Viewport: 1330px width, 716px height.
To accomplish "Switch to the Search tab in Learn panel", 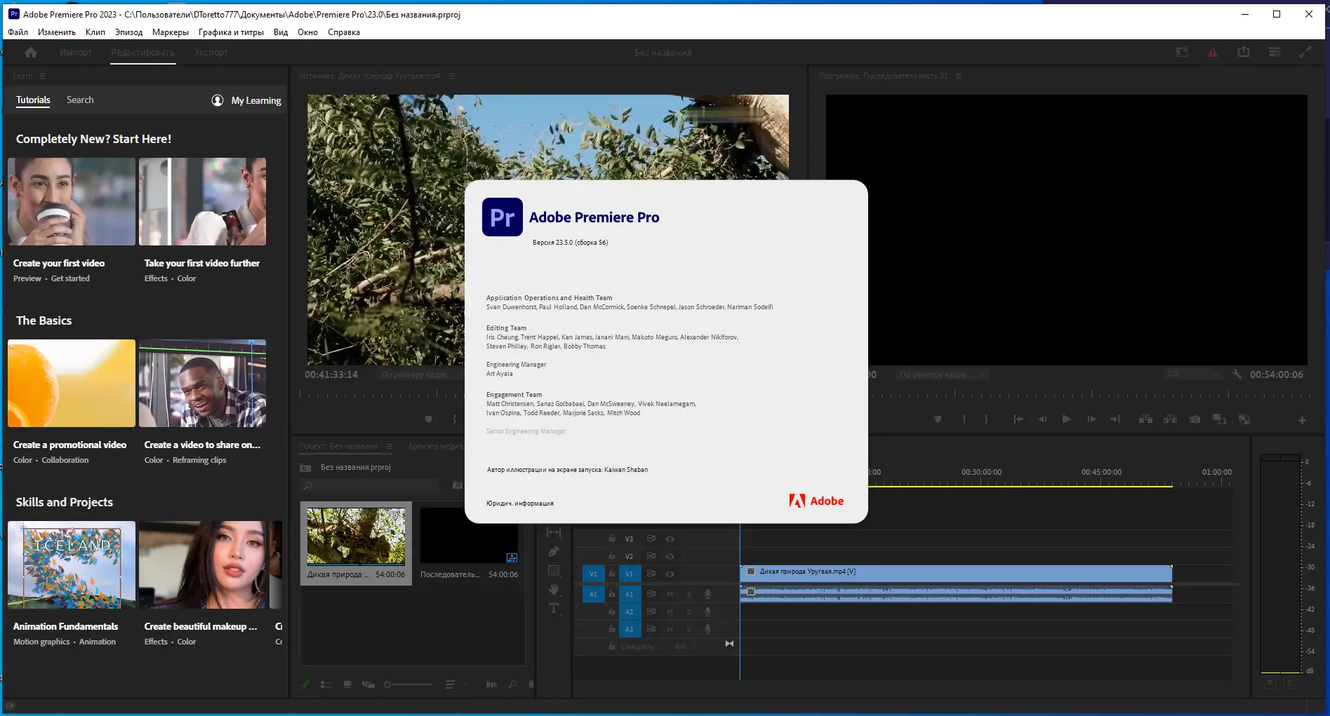I will (x=80, y=100).
